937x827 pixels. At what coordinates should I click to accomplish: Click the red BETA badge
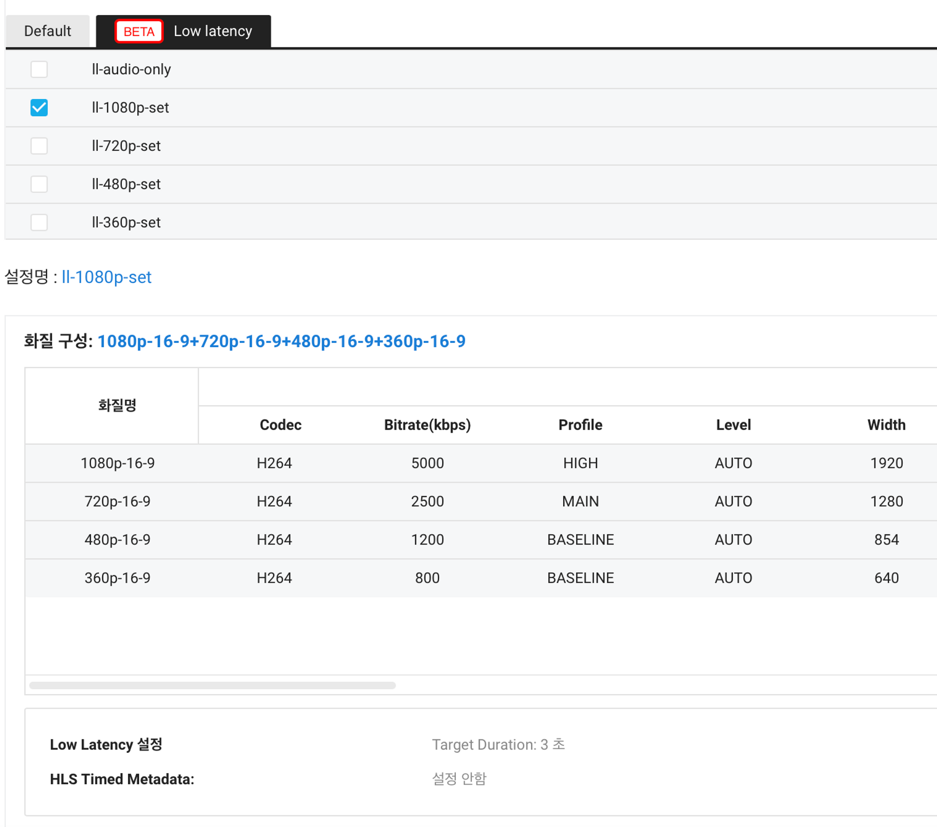pos(139,31)
